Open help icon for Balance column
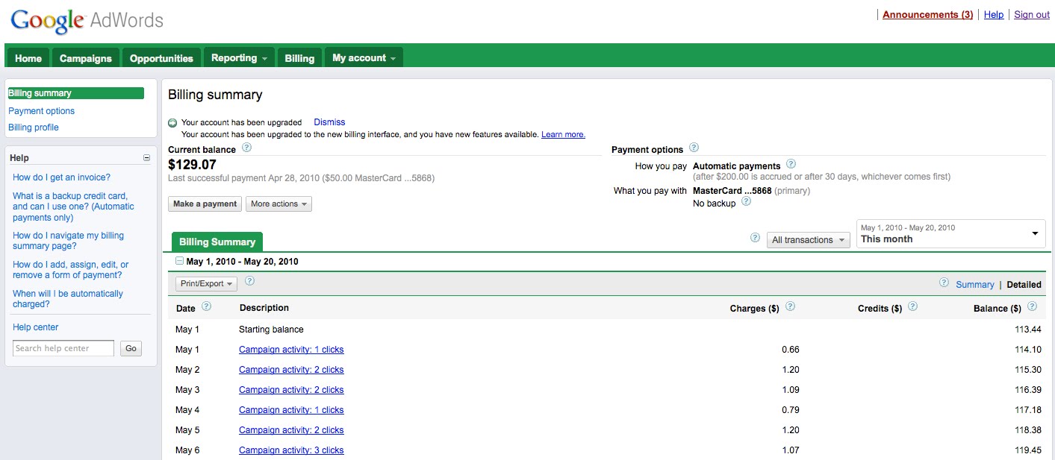This screenshot has height=460, width=1055. point(1032,306)
